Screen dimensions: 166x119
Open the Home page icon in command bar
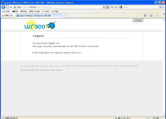[x=145, y=15]
